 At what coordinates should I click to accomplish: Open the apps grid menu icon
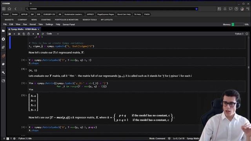coord(4,9)
